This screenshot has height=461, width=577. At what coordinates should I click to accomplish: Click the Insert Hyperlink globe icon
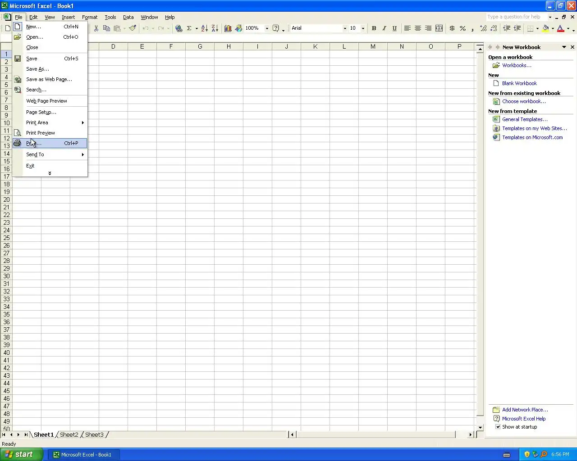(179, 28)
